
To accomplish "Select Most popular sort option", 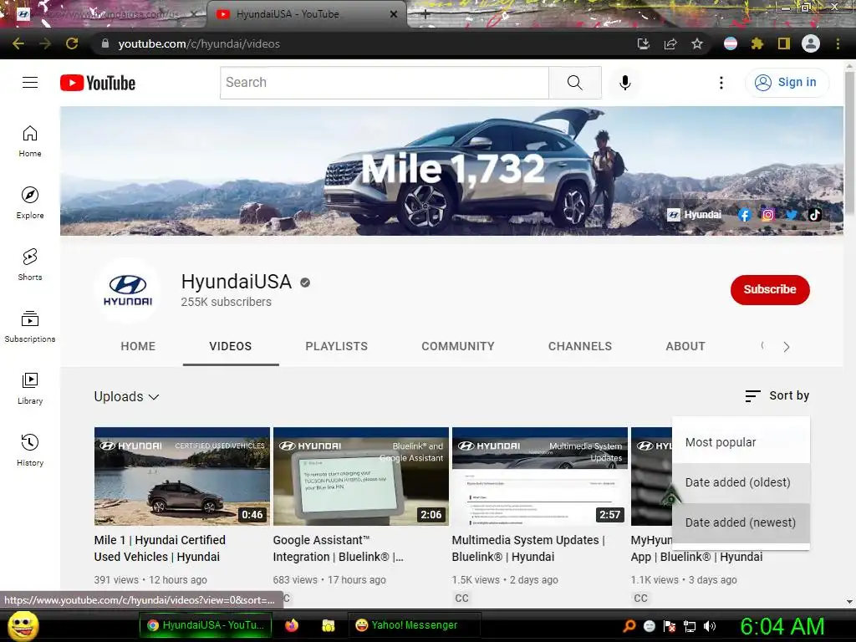I will [741, 443].
